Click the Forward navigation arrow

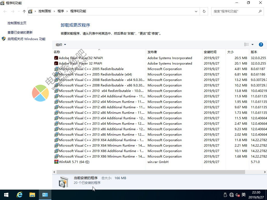(13, 11)
